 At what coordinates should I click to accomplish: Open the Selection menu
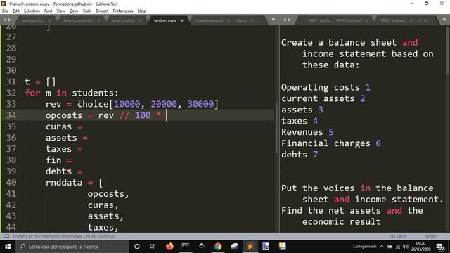(x=32, y=11)
